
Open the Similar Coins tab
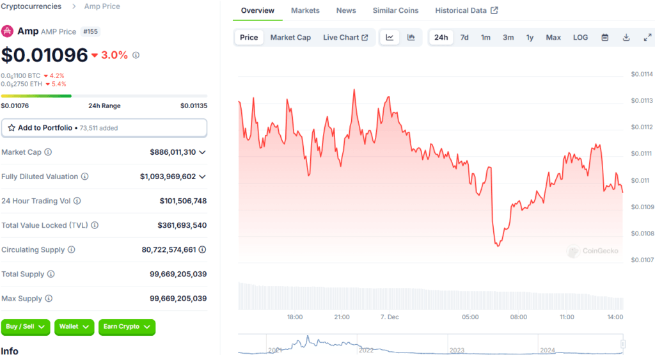tap(395, 10)
